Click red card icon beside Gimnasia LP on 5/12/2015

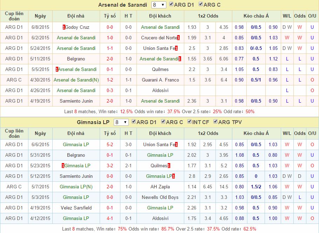pyautogui.click(x=174, y=176)
